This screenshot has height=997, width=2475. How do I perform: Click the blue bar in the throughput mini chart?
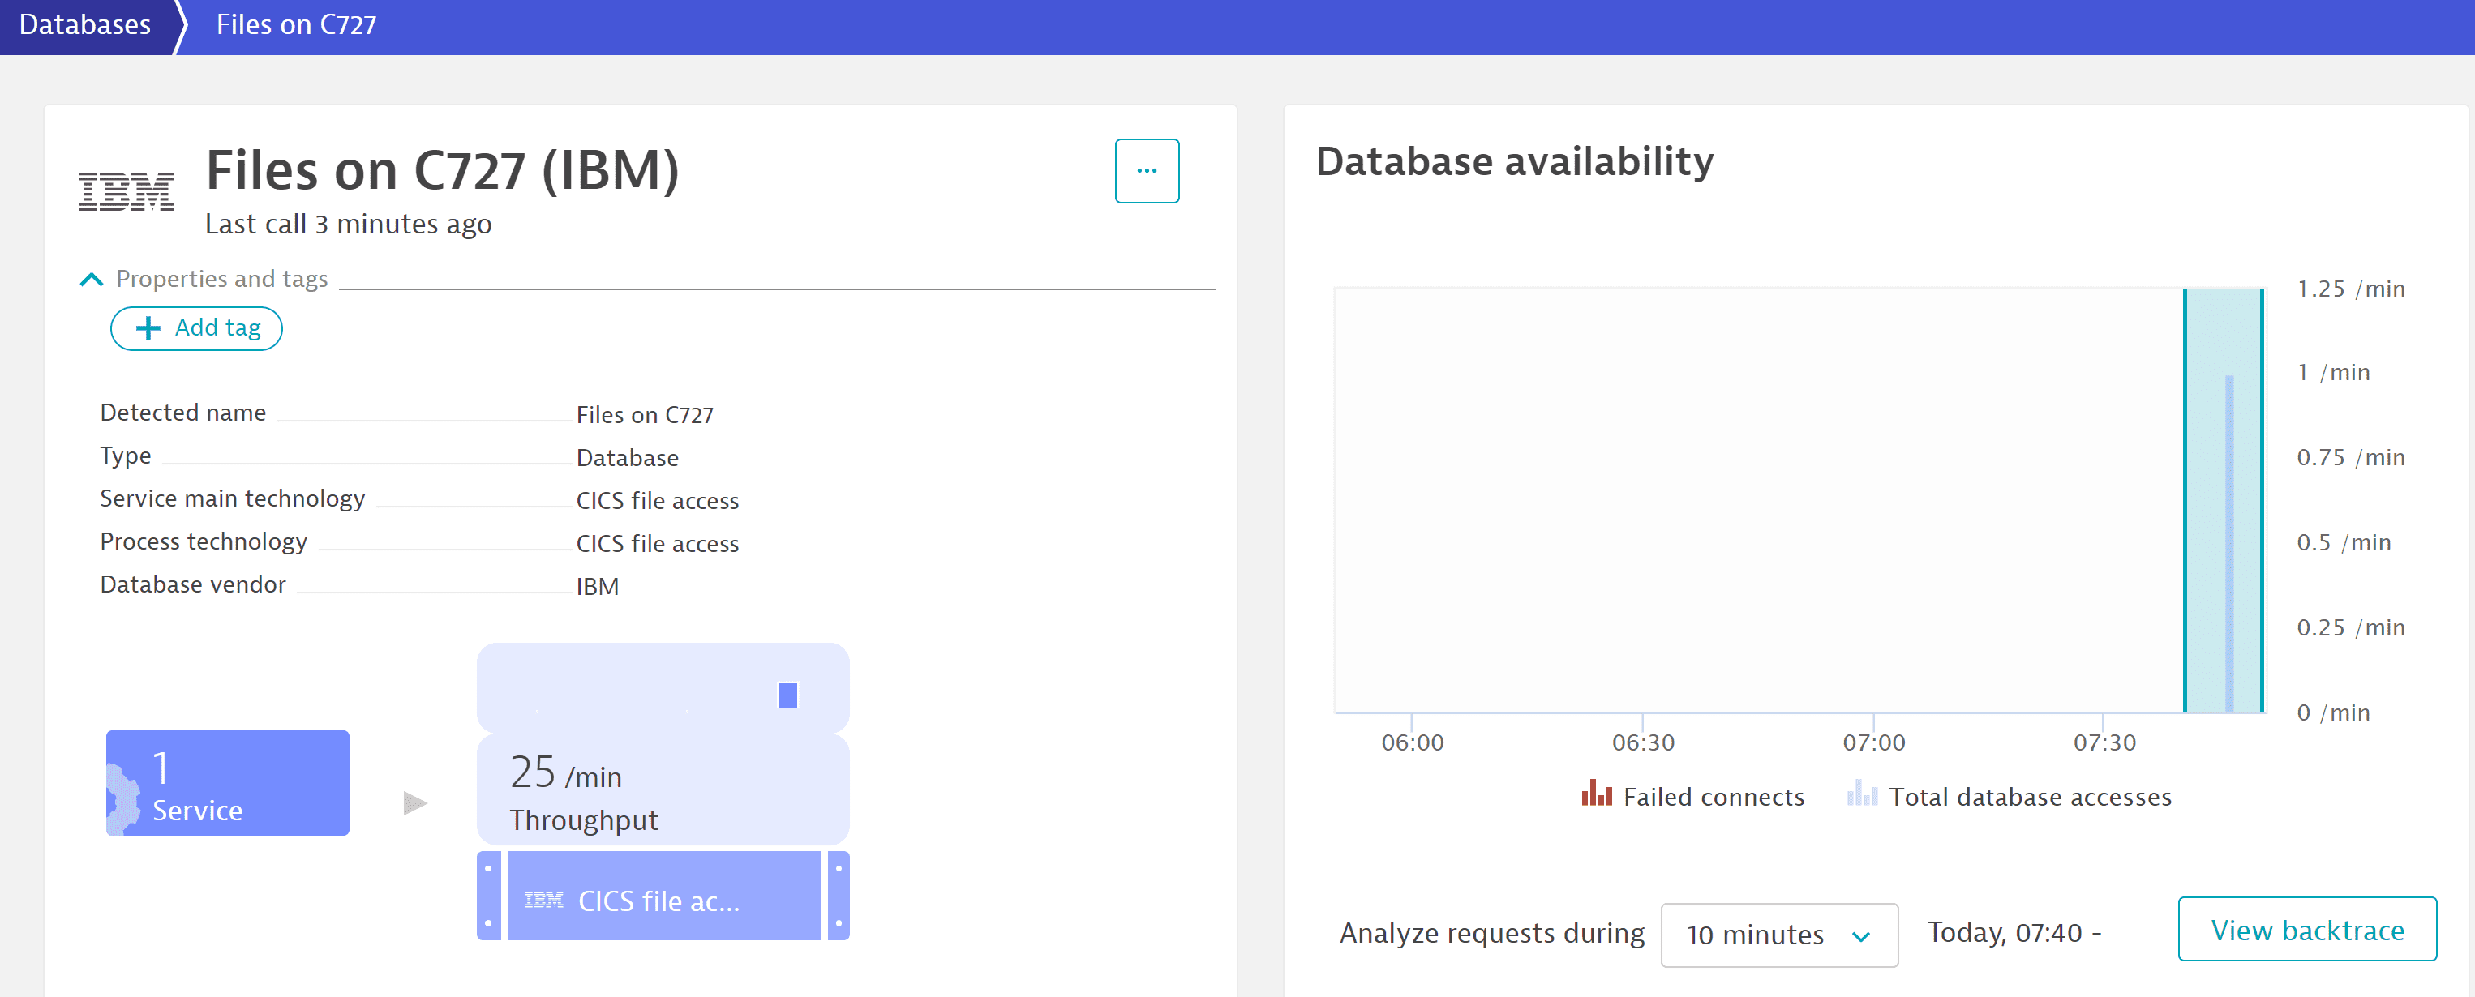point(788,695)
